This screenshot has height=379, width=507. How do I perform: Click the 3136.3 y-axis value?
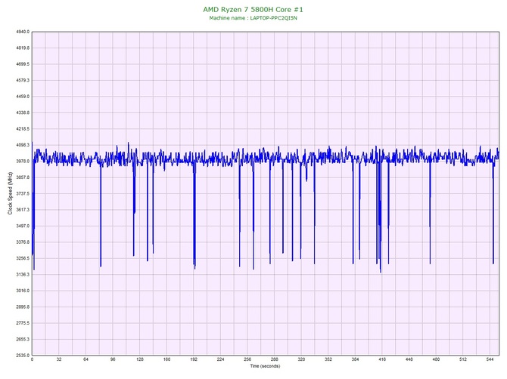[x=23, y=275]
